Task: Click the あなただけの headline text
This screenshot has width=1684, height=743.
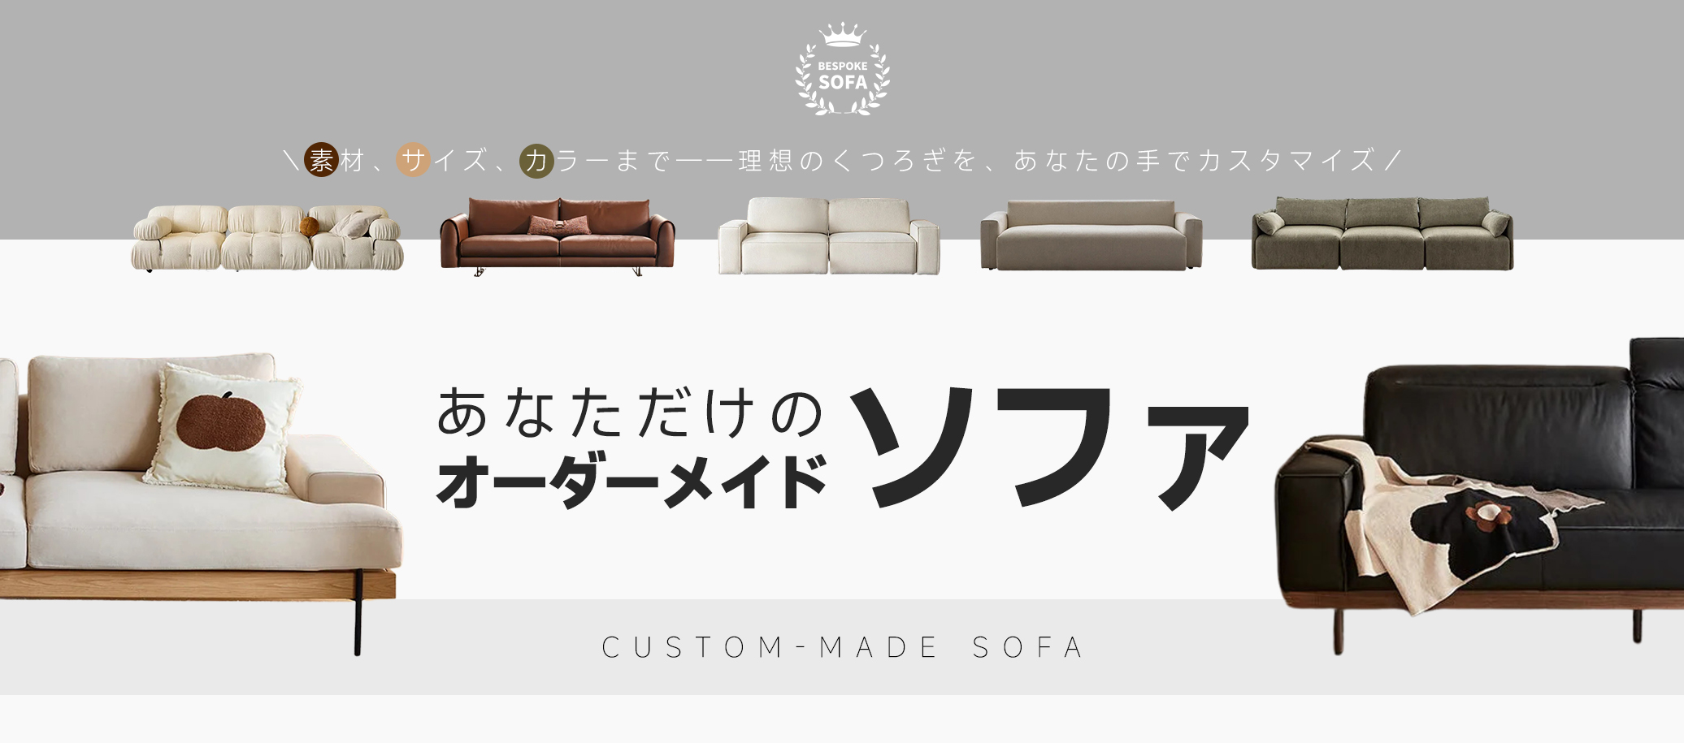Action: [631, 413]
